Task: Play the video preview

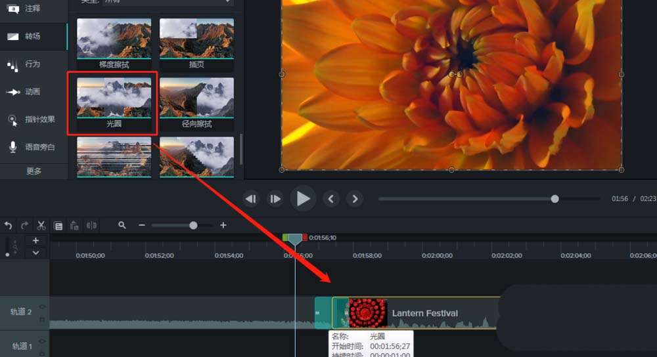Action: (x=303, y=199)
